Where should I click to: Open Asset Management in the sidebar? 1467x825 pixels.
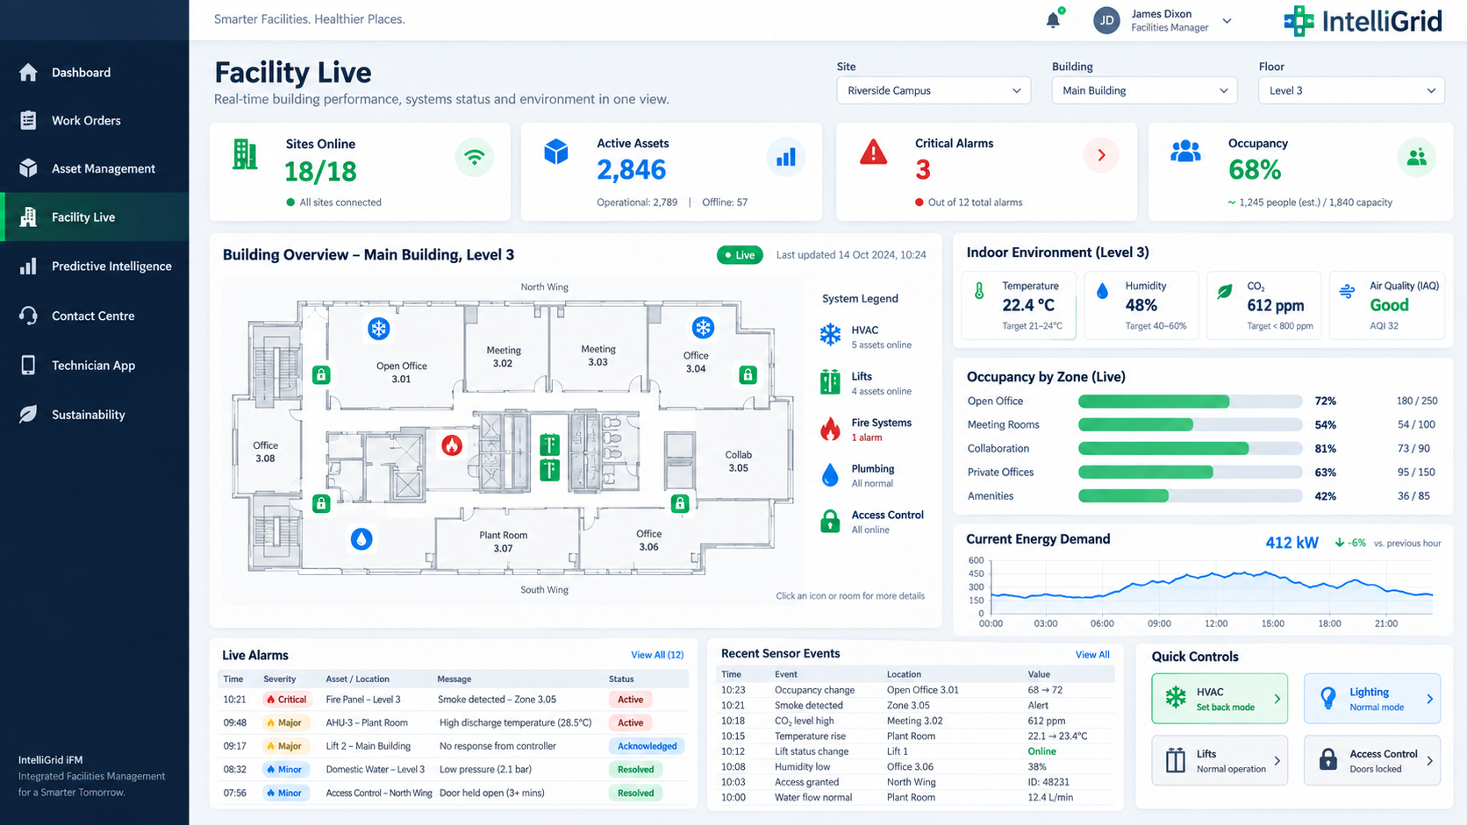tap(95, 169)
